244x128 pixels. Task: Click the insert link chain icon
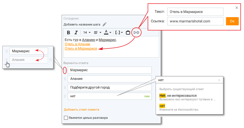coord(136,33)
